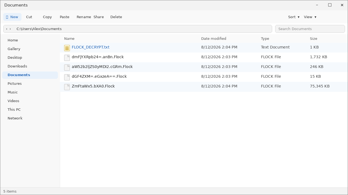Open Gallery in the sidebar

point(30,49)
